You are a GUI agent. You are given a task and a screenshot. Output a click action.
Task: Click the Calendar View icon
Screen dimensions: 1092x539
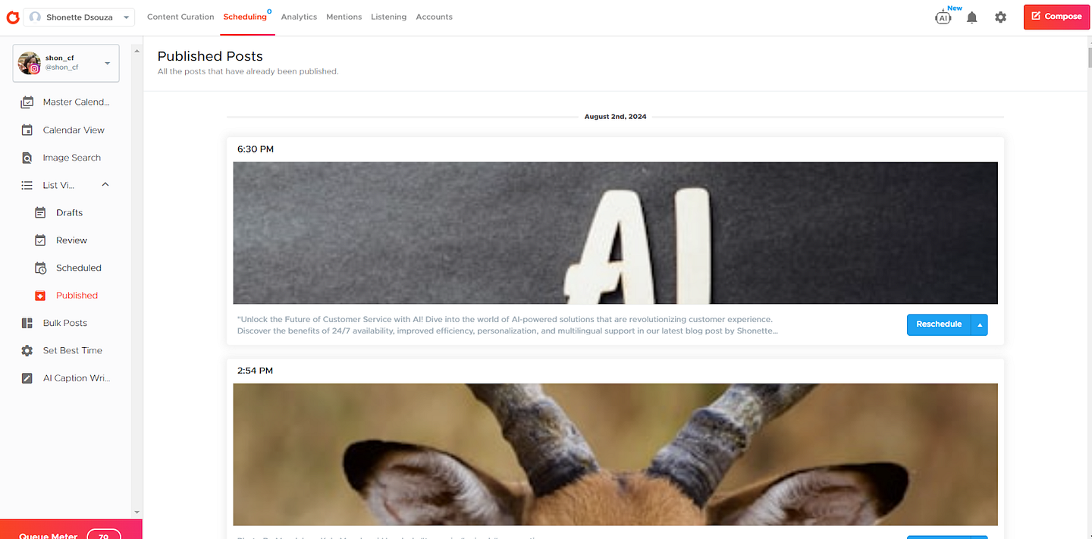pyautogui.click(x=27, y=130)
